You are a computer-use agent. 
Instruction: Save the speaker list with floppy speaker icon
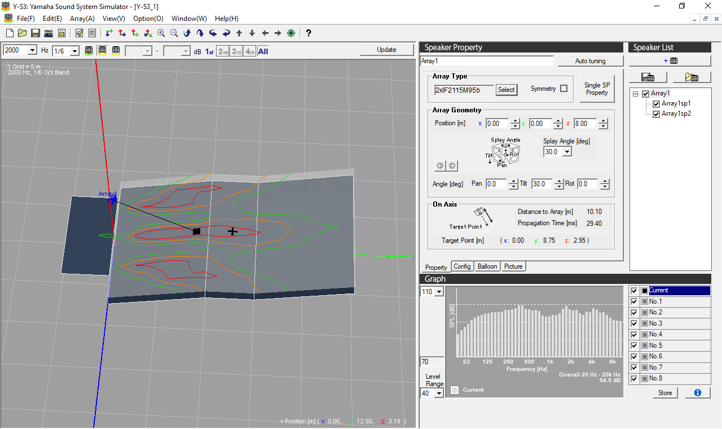coord(649,77)
